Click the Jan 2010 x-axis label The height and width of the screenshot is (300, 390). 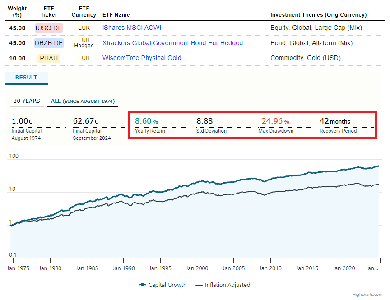pos(270,268)
